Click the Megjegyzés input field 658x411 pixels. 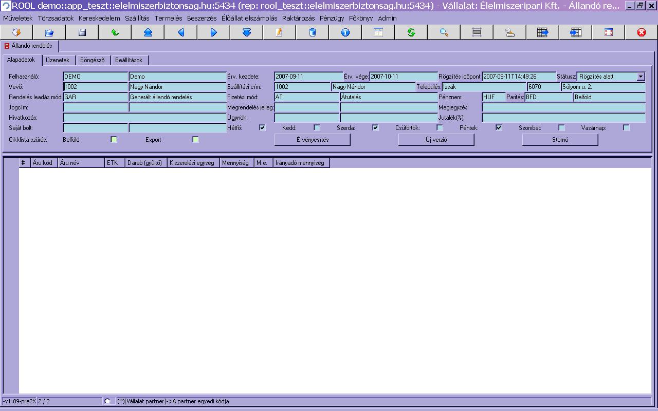[563, 107]
